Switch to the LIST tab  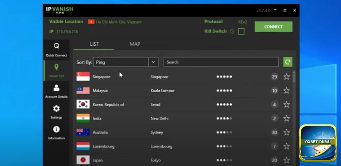[94, 44]
